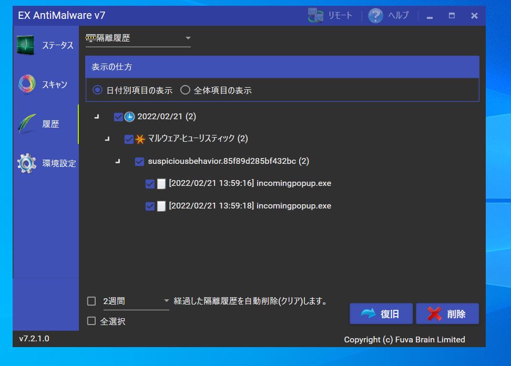Uncheck the マルウェア-ヒューリスティック checkbox

tap(129, 139)
